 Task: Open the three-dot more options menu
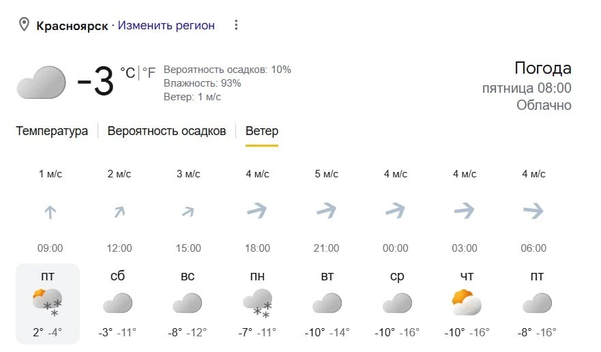coord(236,25)
